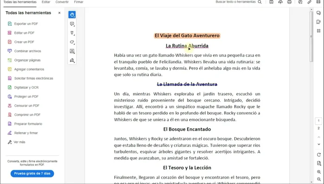Pick the freehand draw lasso tool
This screenshot has height=184, width=324.
point(72,42)
